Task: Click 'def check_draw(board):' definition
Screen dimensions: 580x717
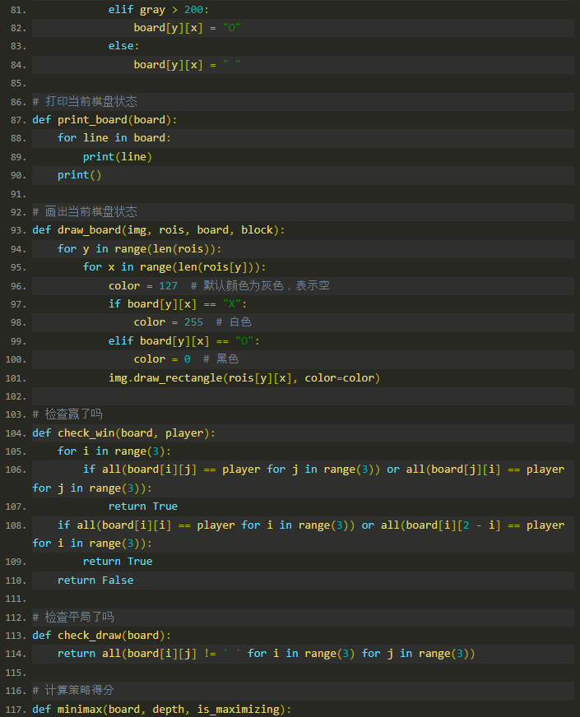Action: pyautogui.click(x=101, y=636)
